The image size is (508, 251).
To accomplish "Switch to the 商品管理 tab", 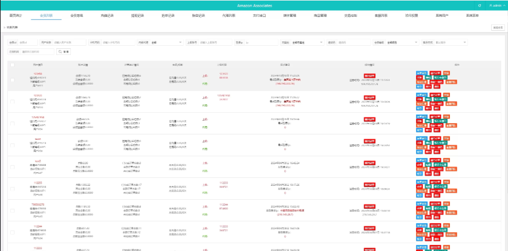I will (320, 16).
